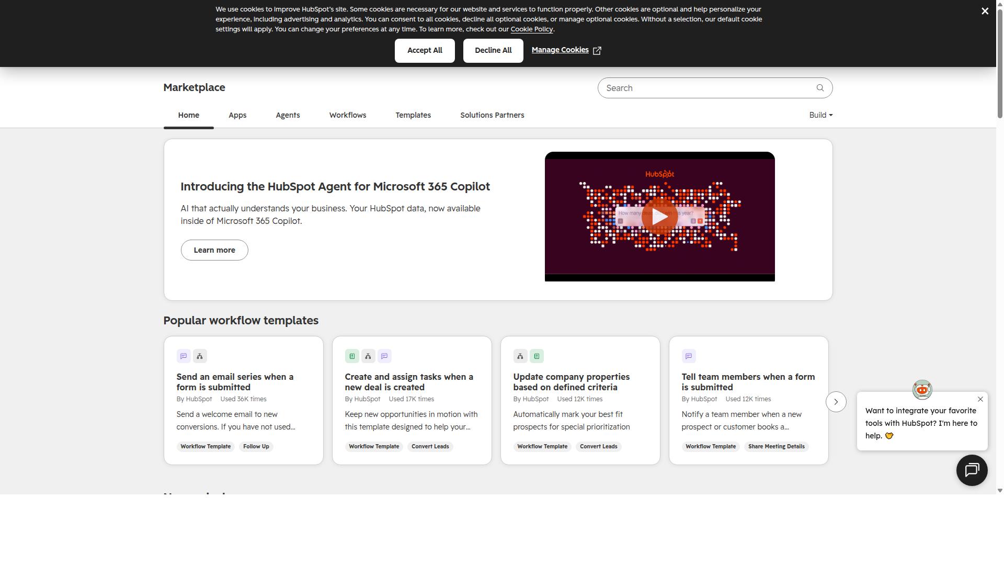Viewport: 1004px width, 565px height.
Task: Play the HubSpot Agent intro video
Action: pos(659,216)
